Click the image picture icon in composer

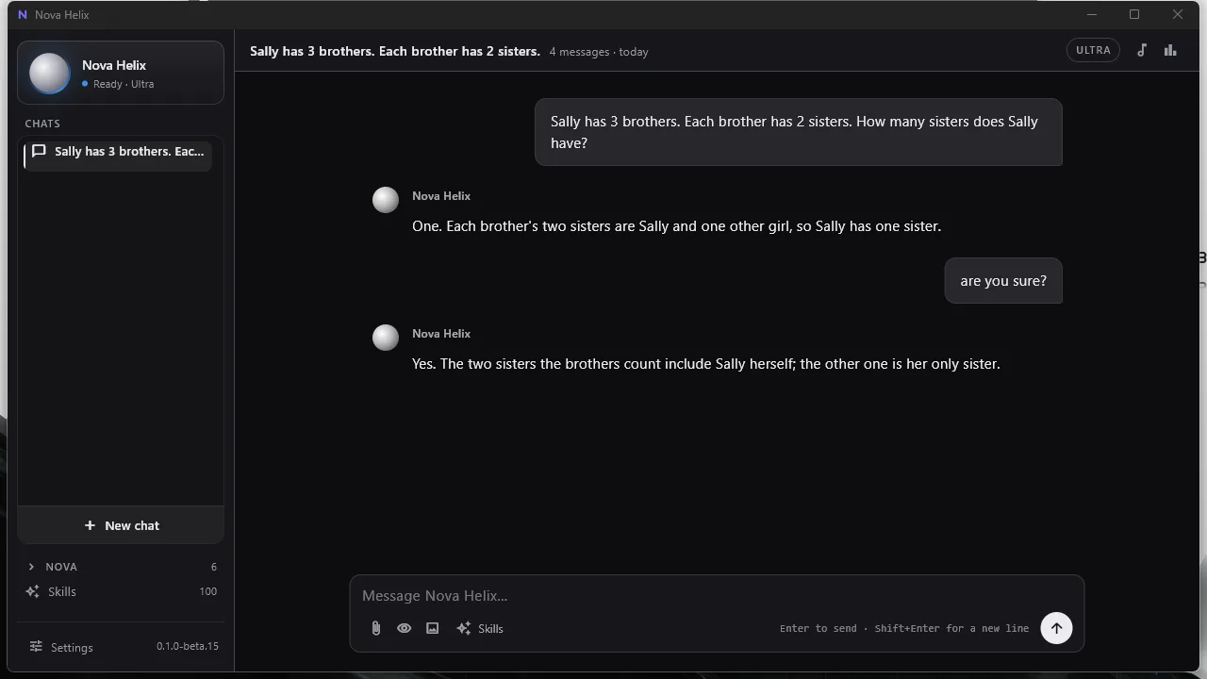(432, 628)
